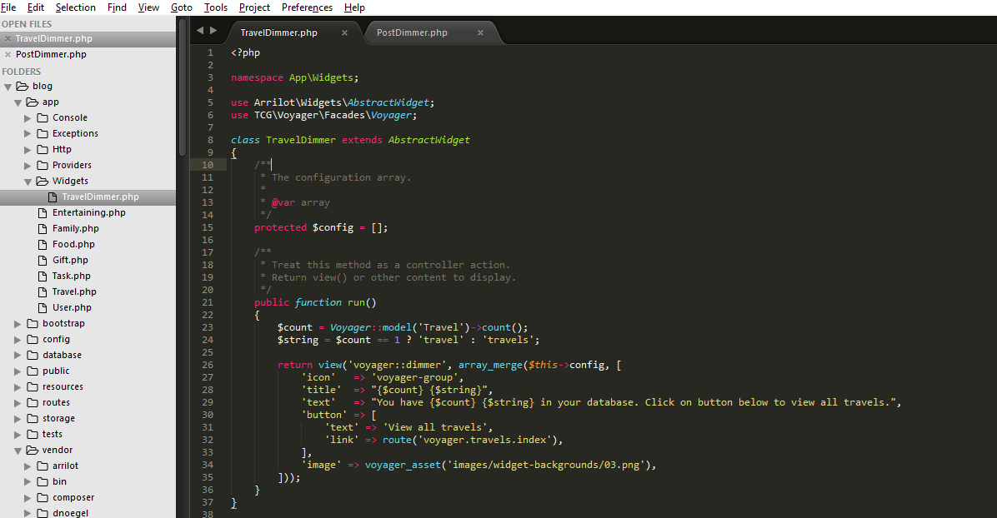Click the Family.php file icon
997x518 pixels.
click(x=43, y=229)
